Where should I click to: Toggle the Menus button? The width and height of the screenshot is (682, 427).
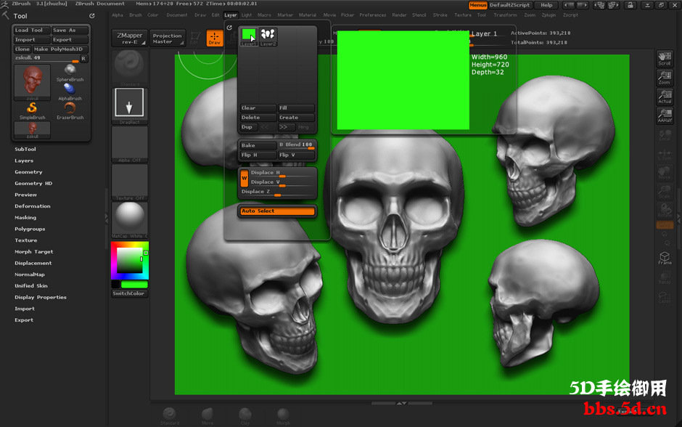click(477, 5)
